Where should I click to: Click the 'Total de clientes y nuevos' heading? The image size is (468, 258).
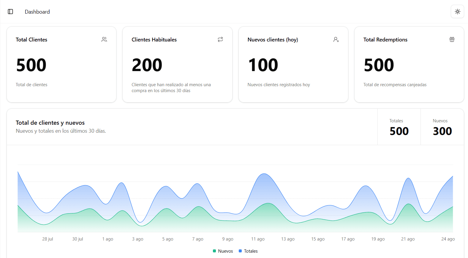tap(50, 123)
